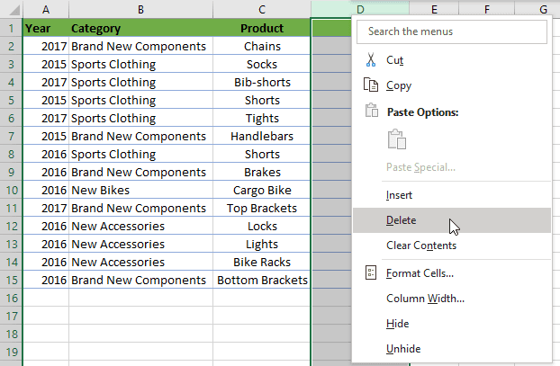Viewport: 560px width, 366px height.
Task: Click the Cargo Bike cell
Action: 262,190
